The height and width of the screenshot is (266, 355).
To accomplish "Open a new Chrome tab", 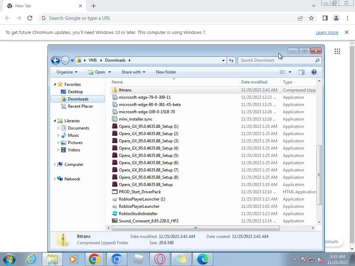I will coord(94,6).
